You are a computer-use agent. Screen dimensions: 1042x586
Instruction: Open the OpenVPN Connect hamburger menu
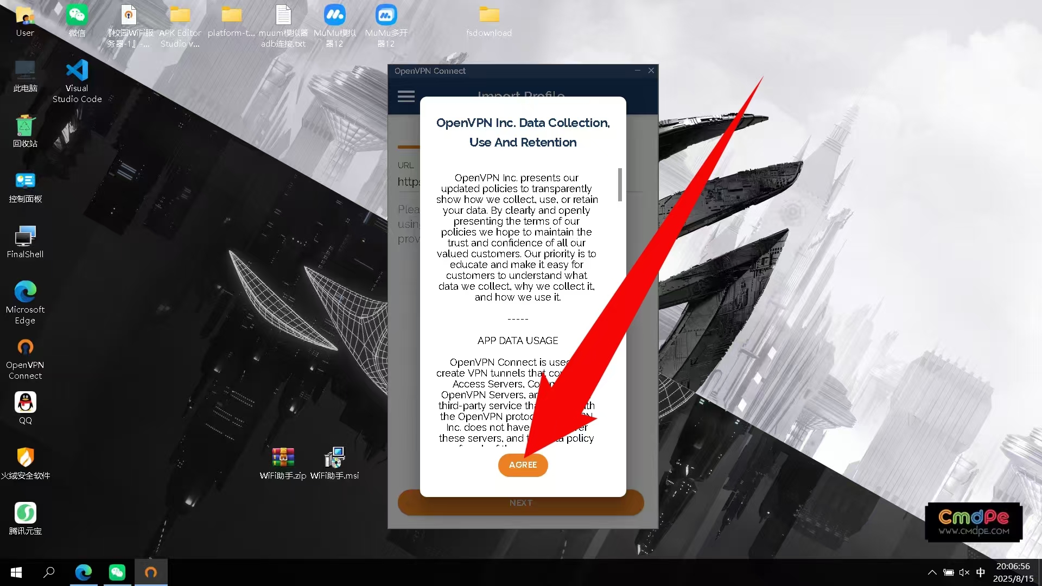coord(406,97)
